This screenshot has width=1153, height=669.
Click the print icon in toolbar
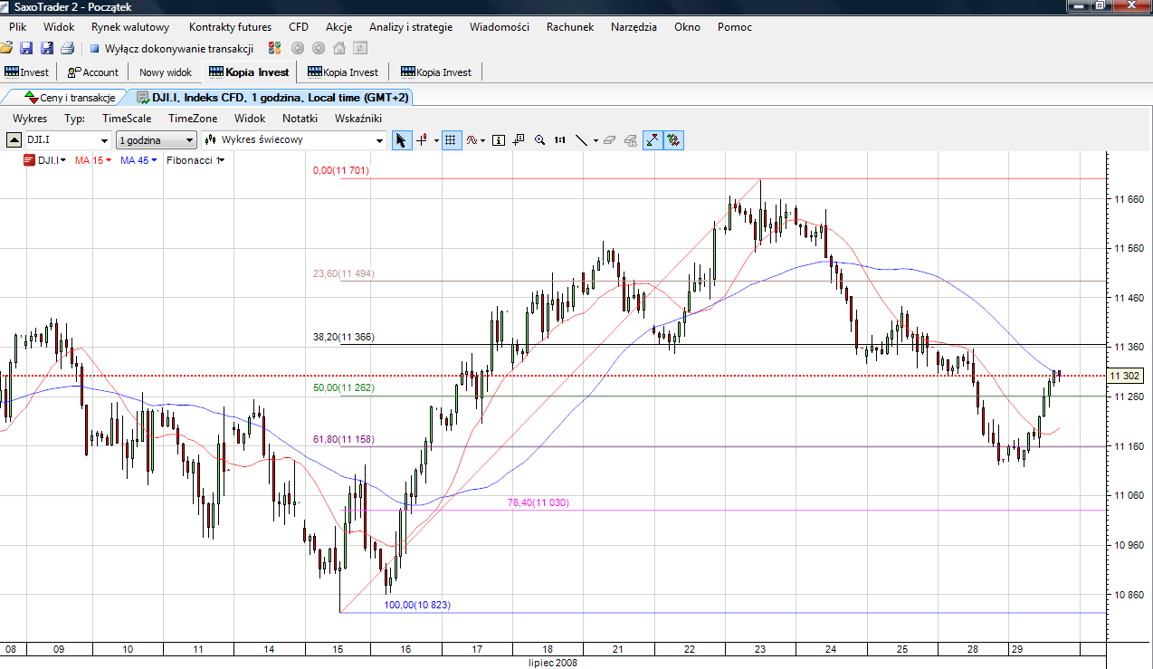[67, 48]
